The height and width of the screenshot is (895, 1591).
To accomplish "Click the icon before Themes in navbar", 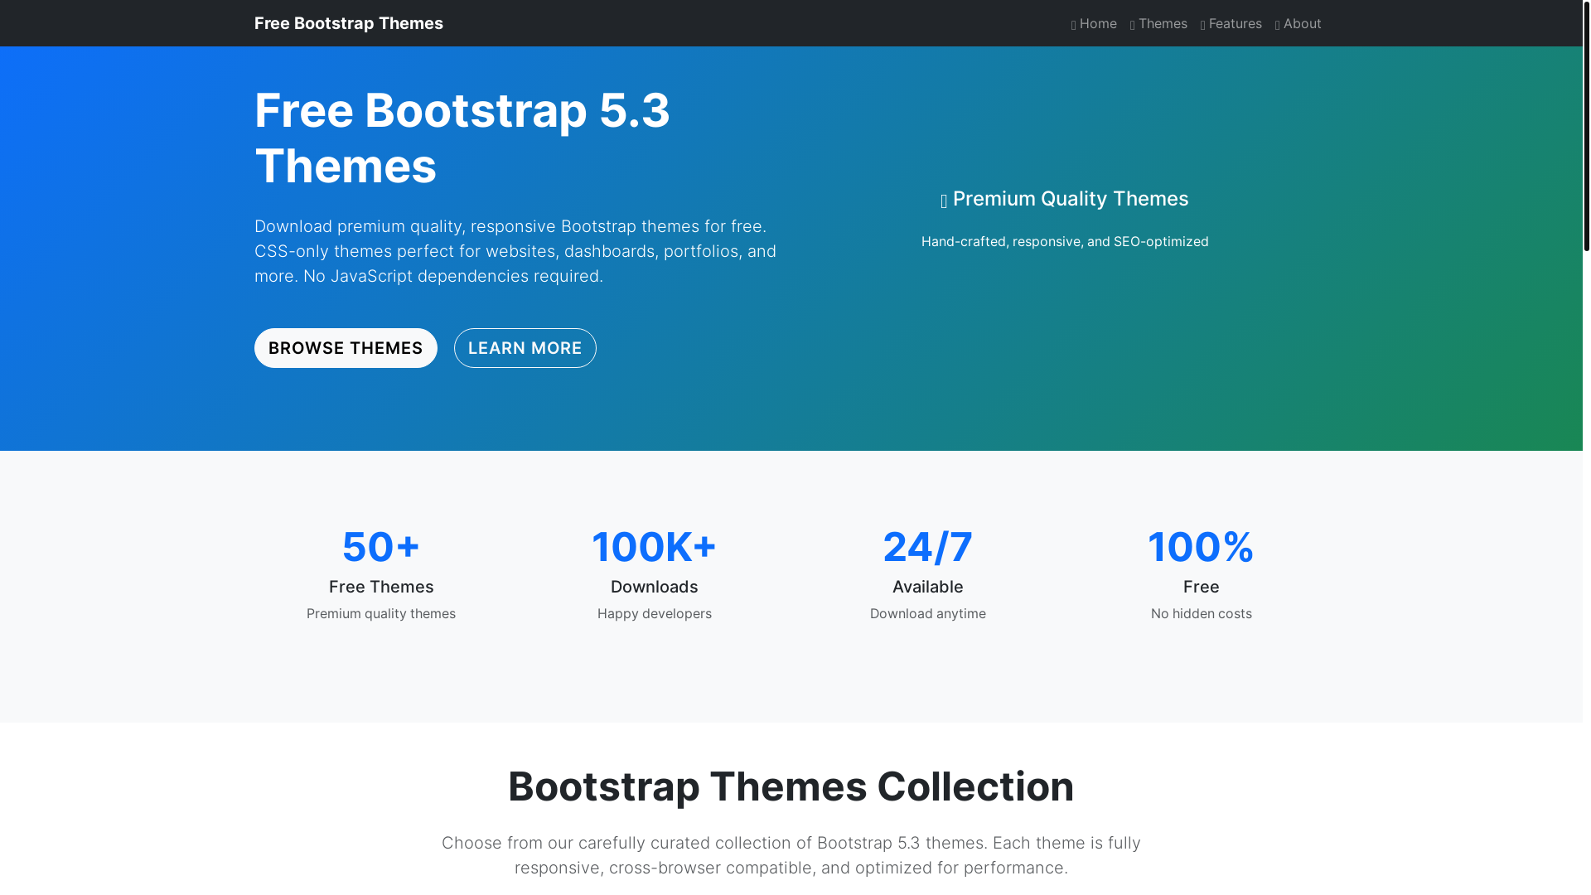I will [x=1133, y=25].
